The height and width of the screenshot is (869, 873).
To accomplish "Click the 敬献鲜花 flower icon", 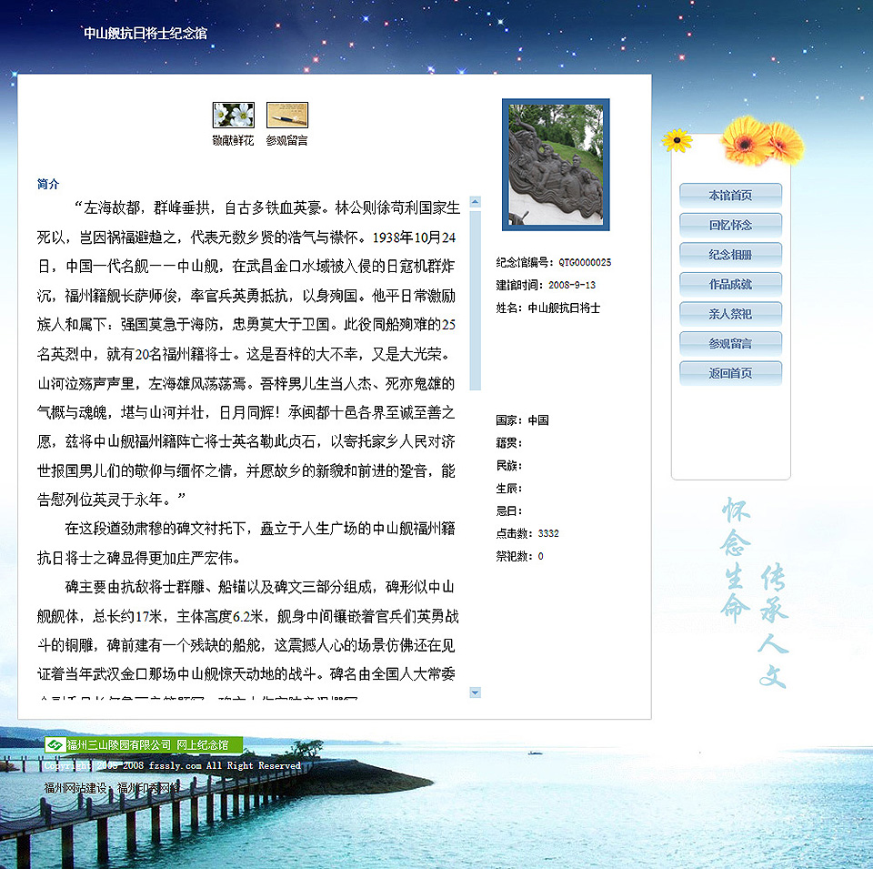I will 233,141.
